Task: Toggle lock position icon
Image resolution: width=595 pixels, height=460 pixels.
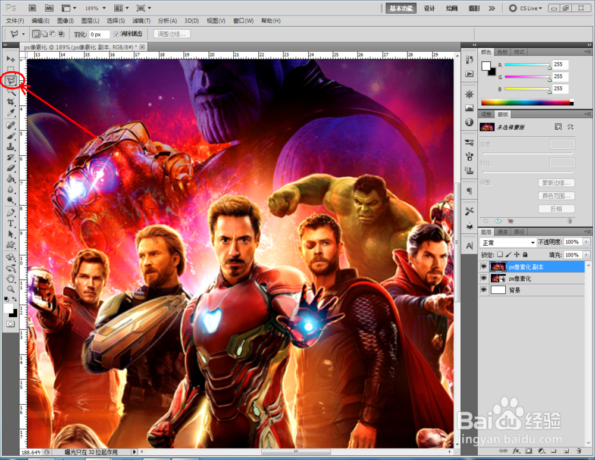Action: (x=517, y=255)
